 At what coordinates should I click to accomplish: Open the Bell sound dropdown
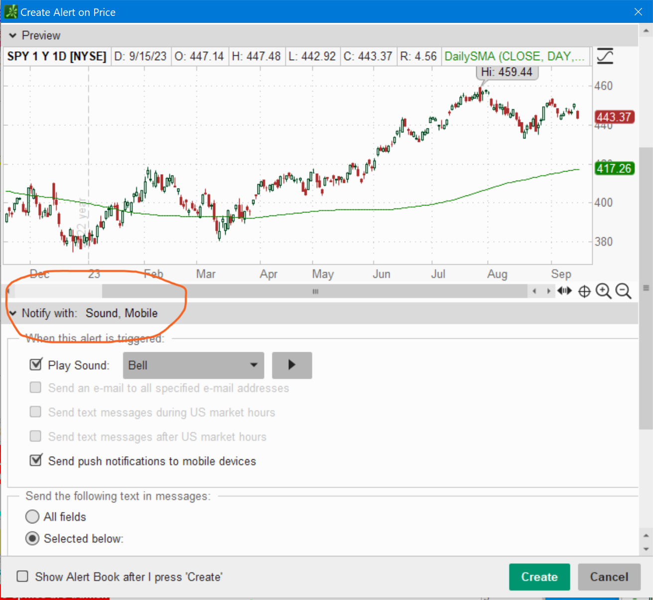[193, 365]
